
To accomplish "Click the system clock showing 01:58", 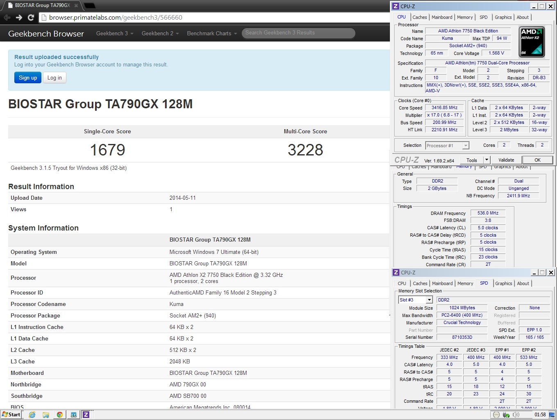I will [540, 415].
